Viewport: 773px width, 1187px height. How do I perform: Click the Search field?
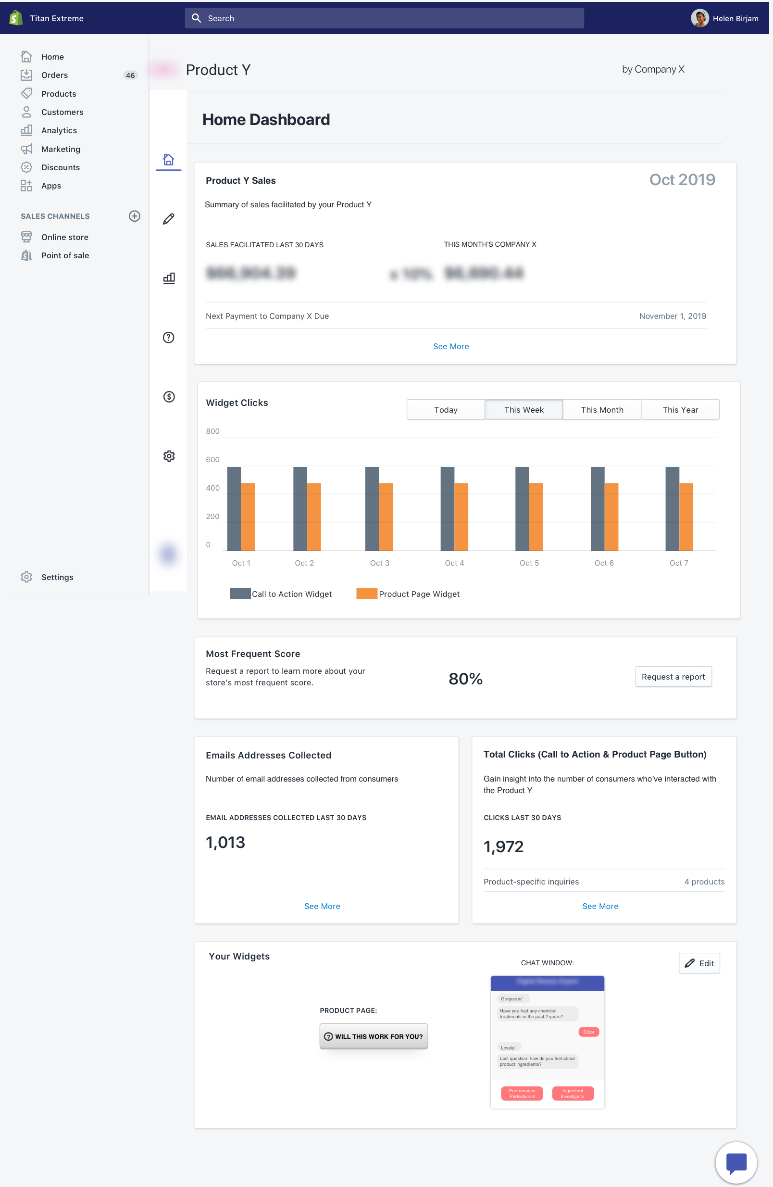tap(384, 18)
